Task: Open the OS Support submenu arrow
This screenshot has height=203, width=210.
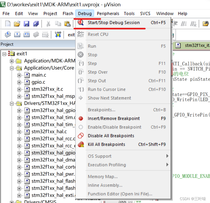Action: 167,156
